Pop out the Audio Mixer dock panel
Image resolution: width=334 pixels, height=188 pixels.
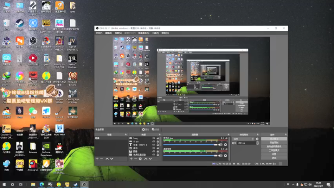point(228,135)
